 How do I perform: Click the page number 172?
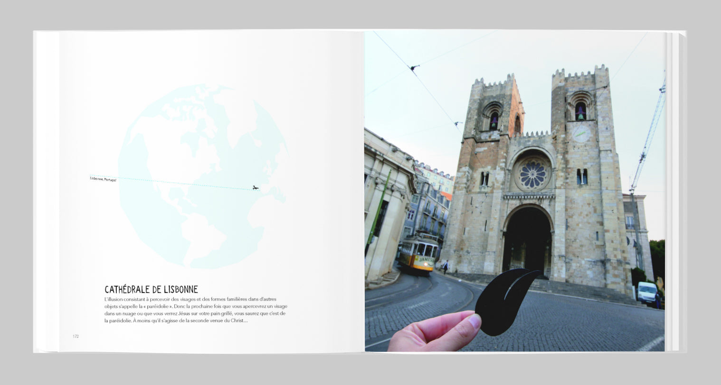tap(76, 336)
